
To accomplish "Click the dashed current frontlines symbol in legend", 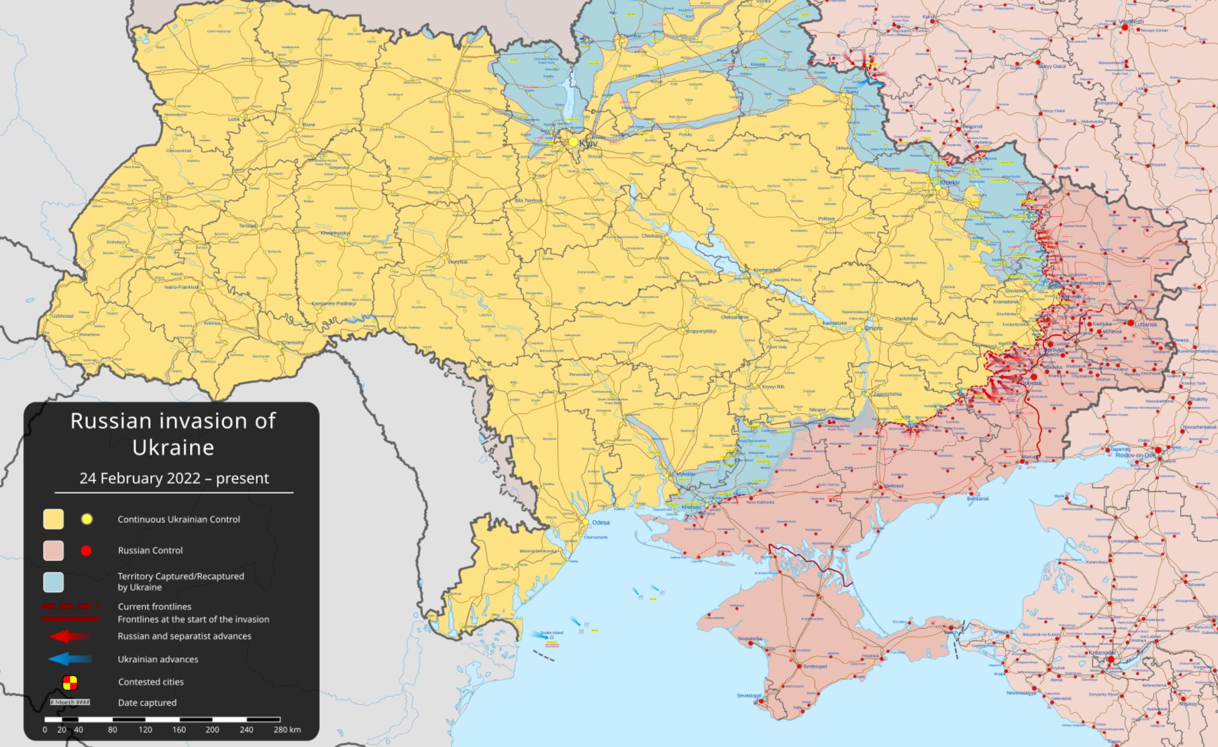I will tap(70, 606).
